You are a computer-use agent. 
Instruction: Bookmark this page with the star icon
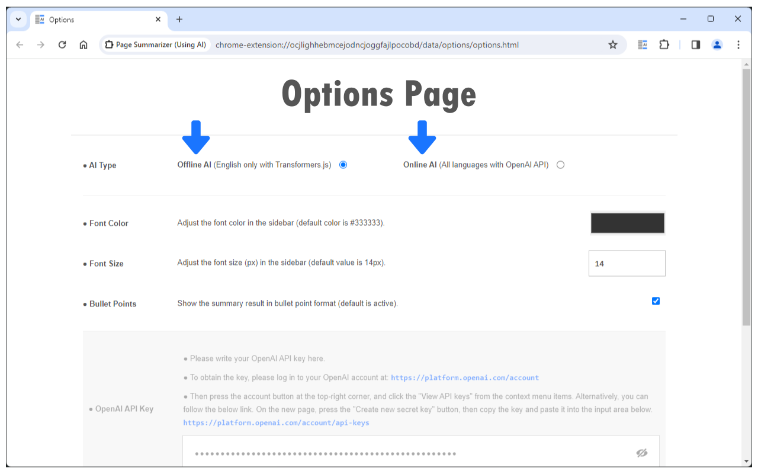coord(613,44)
